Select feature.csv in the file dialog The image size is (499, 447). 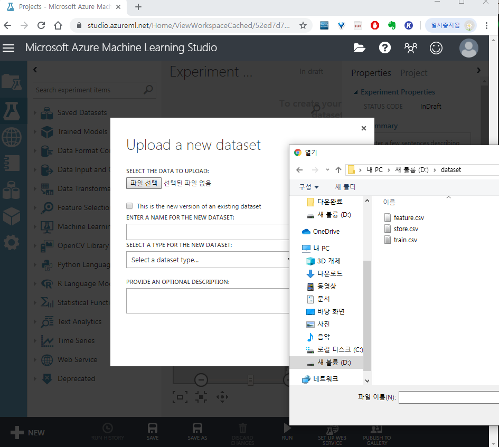404,217
